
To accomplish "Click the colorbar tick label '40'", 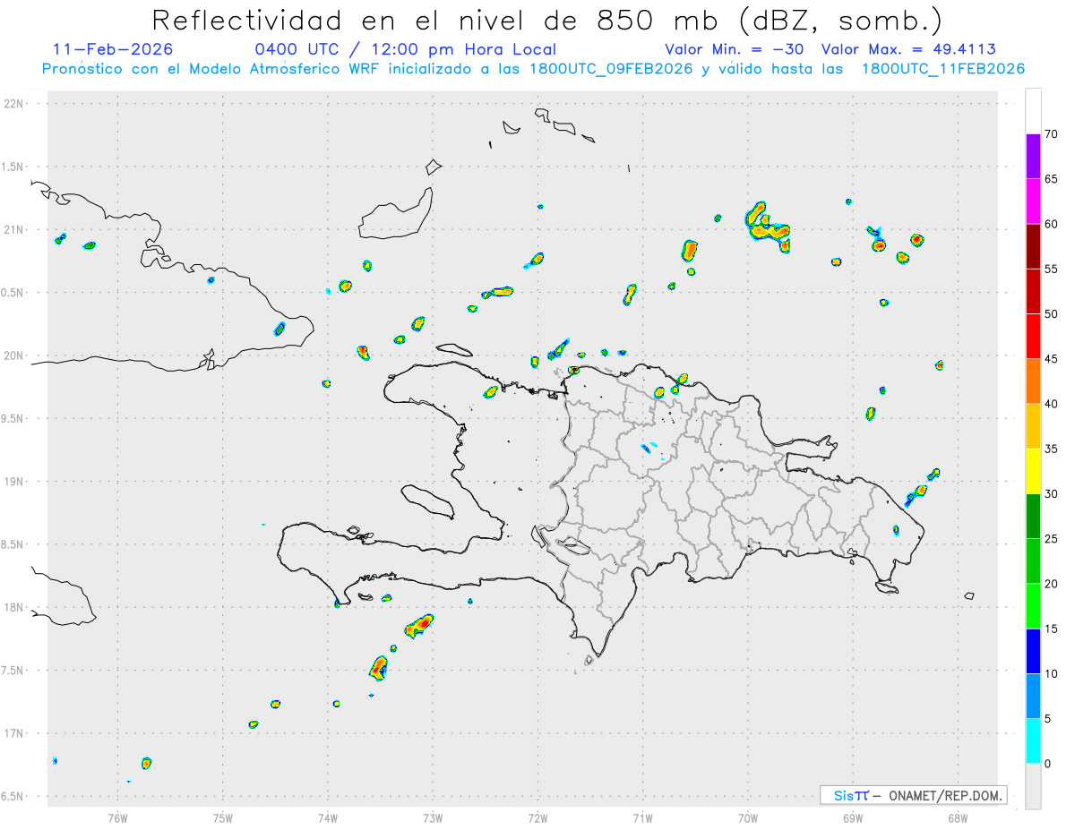I will [1052, 404].
